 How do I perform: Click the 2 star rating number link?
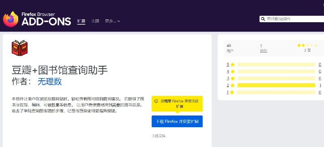228,85
